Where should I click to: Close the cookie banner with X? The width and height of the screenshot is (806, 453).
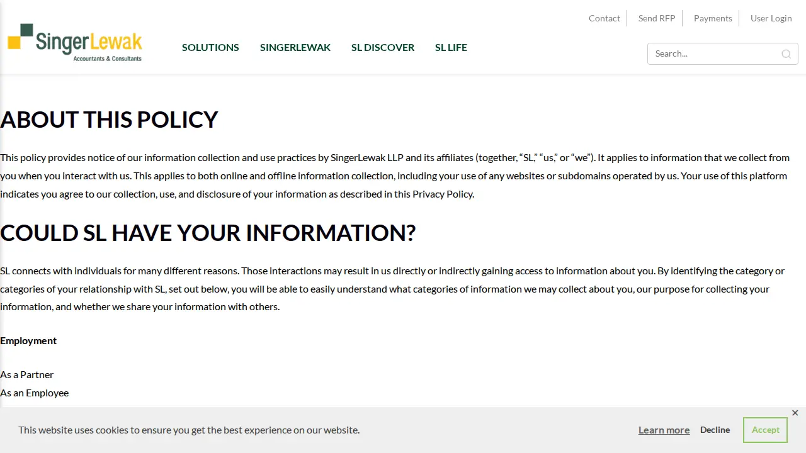coord(795,413)
